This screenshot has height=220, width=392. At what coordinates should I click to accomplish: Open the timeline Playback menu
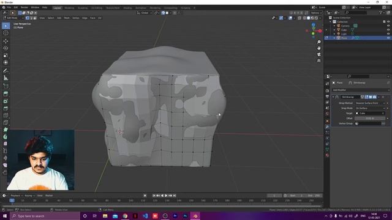pos(17,196)
